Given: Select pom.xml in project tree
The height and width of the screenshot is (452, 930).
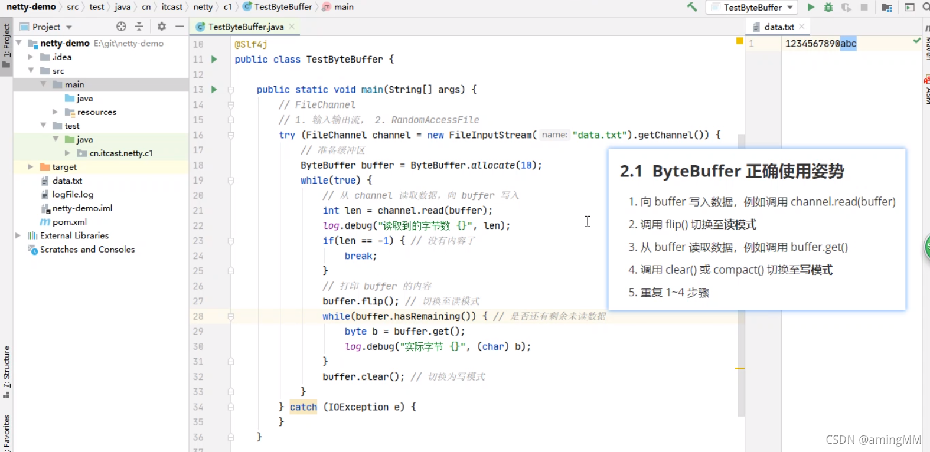Looking at the screenshot, I should (70, 222).
